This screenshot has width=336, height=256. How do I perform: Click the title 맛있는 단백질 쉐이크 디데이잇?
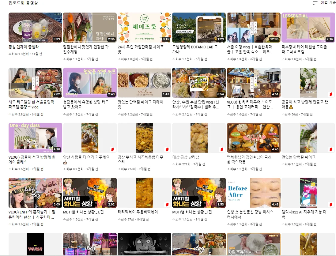[x=141, y=104]
